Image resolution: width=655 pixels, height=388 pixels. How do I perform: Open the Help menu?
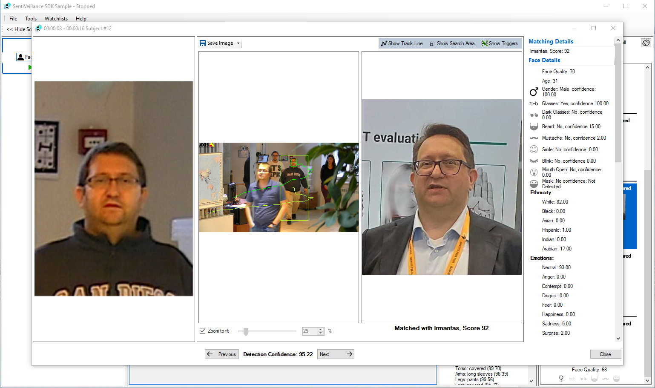click(x=81, y=19)
